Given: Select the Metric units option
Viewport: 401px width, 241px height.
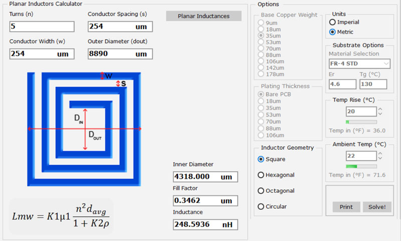Looking at the screenshot, I should (x=332, y=32).
